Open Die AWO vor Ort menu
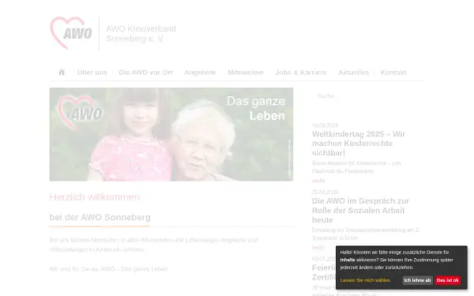 coord(145,72)
